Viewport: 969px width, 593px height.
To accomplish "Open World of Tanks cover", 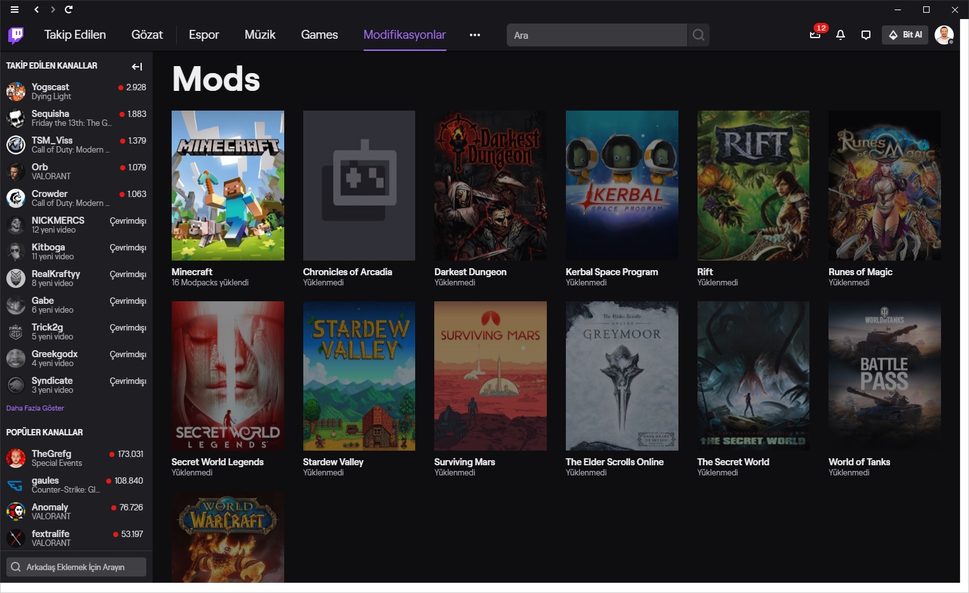I will [x=884, y=376].
